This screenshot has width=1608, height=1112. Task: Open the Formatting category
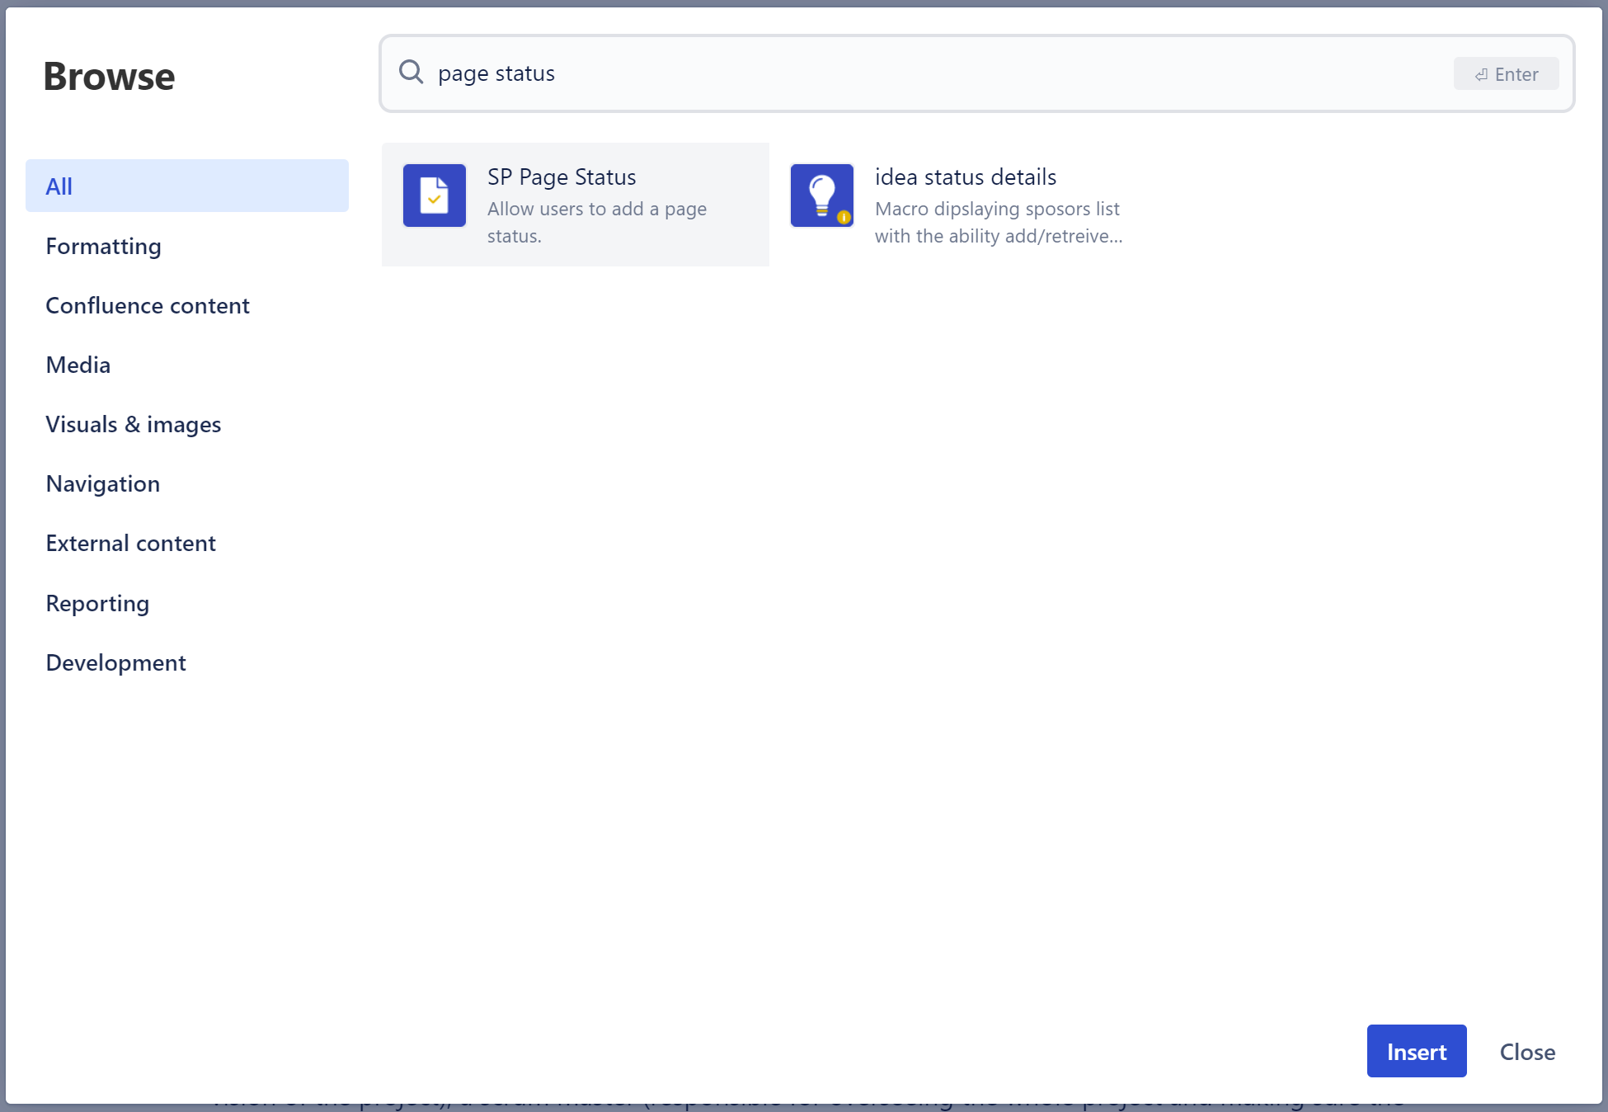187,246
